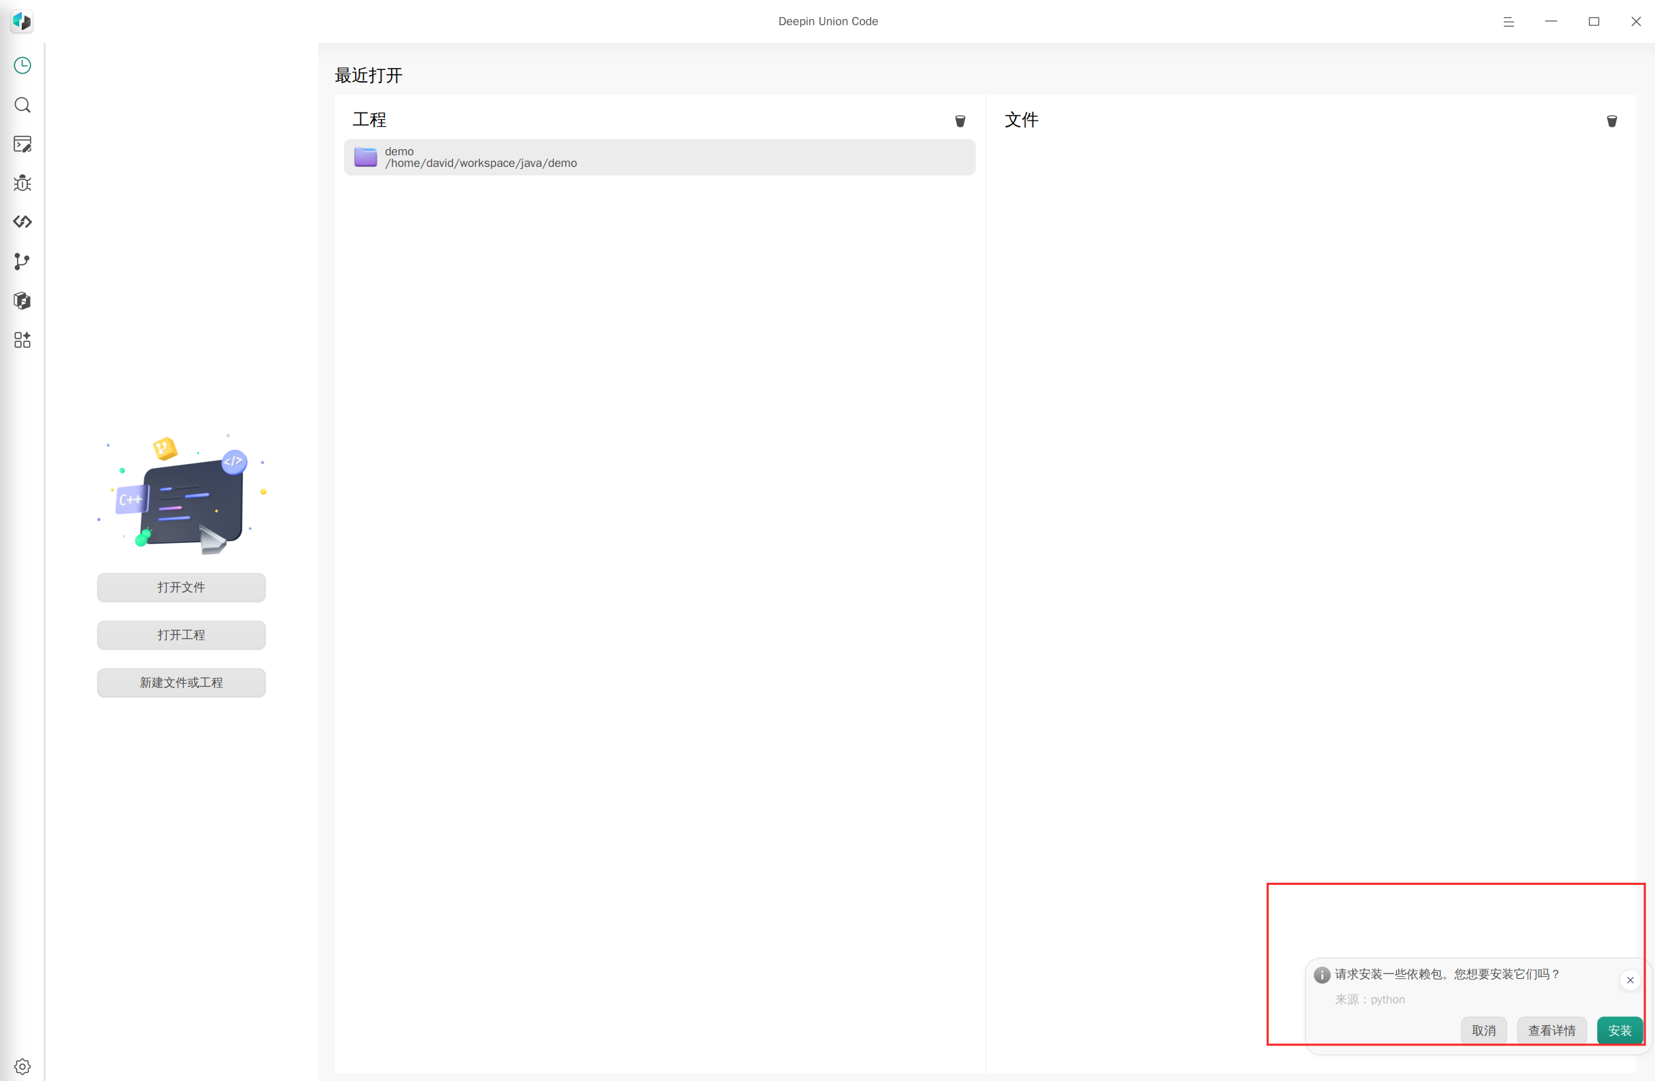Screen dimensions: 1655x1081
Task: Open the code Edit sidebar icon
Action: coord(22,144)
